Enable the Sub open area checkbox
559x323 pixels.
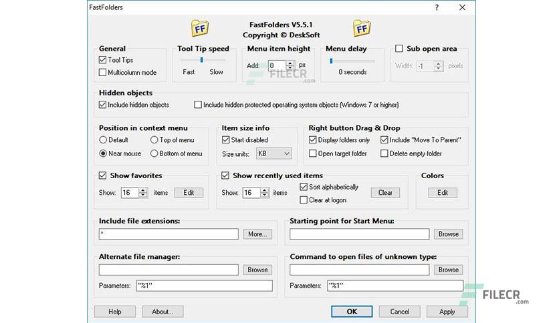[399, 48]
